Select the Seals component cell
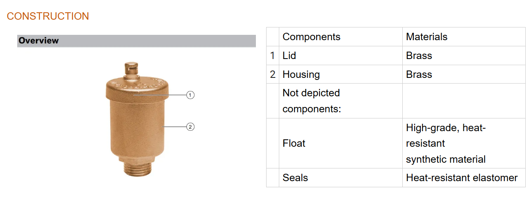 click(x=295, y=178)
